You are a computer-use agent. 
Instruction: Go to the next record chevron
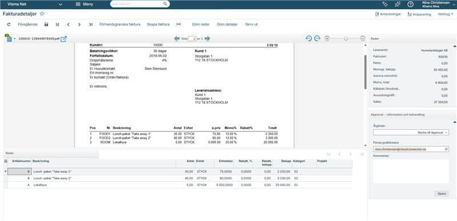tap(79, 24)
